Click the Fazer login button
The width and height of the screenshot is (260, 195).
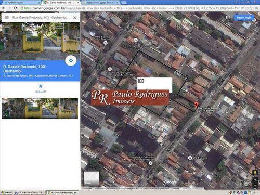click(x=244, y=18)
